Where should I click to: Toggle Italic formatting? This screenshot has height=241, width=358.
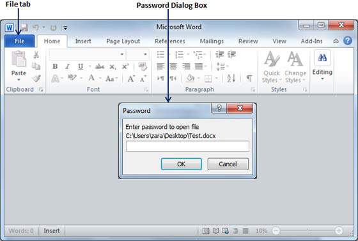click(68, 66)
